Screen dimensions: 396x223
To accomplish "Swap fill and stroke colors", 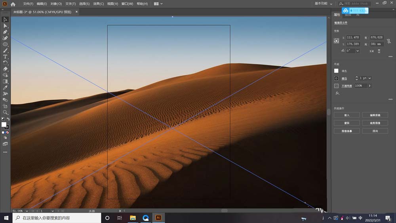I will [8, 119].
